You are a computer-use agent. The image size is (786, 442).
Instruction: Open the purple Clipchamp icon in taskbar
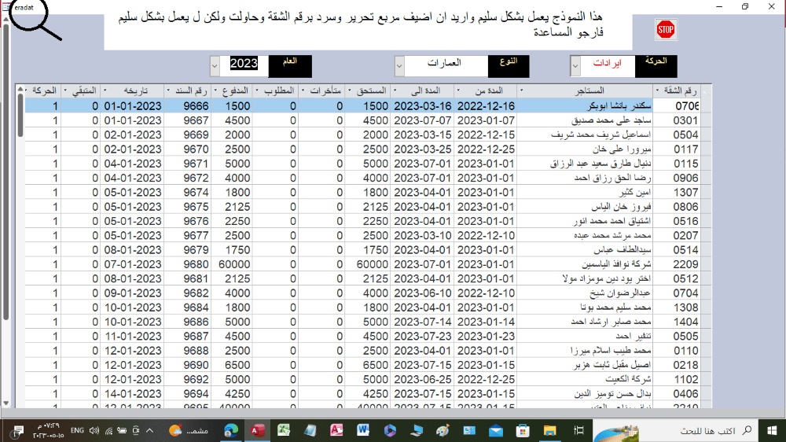coord(390,430)
